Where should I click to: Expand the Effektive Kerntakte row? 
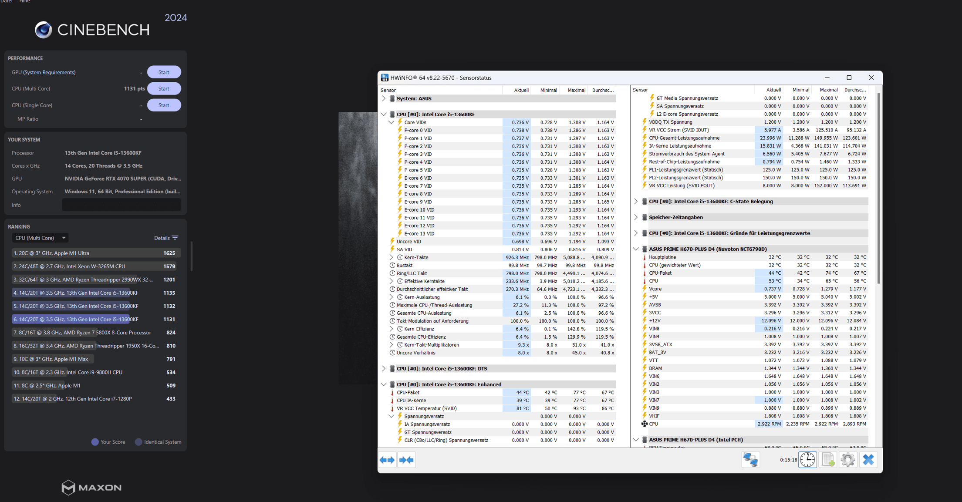[x=391, y=281]
